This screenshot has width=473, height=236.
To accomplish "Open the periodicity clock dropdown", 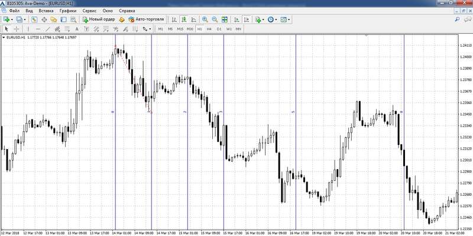I will point(272,20).
